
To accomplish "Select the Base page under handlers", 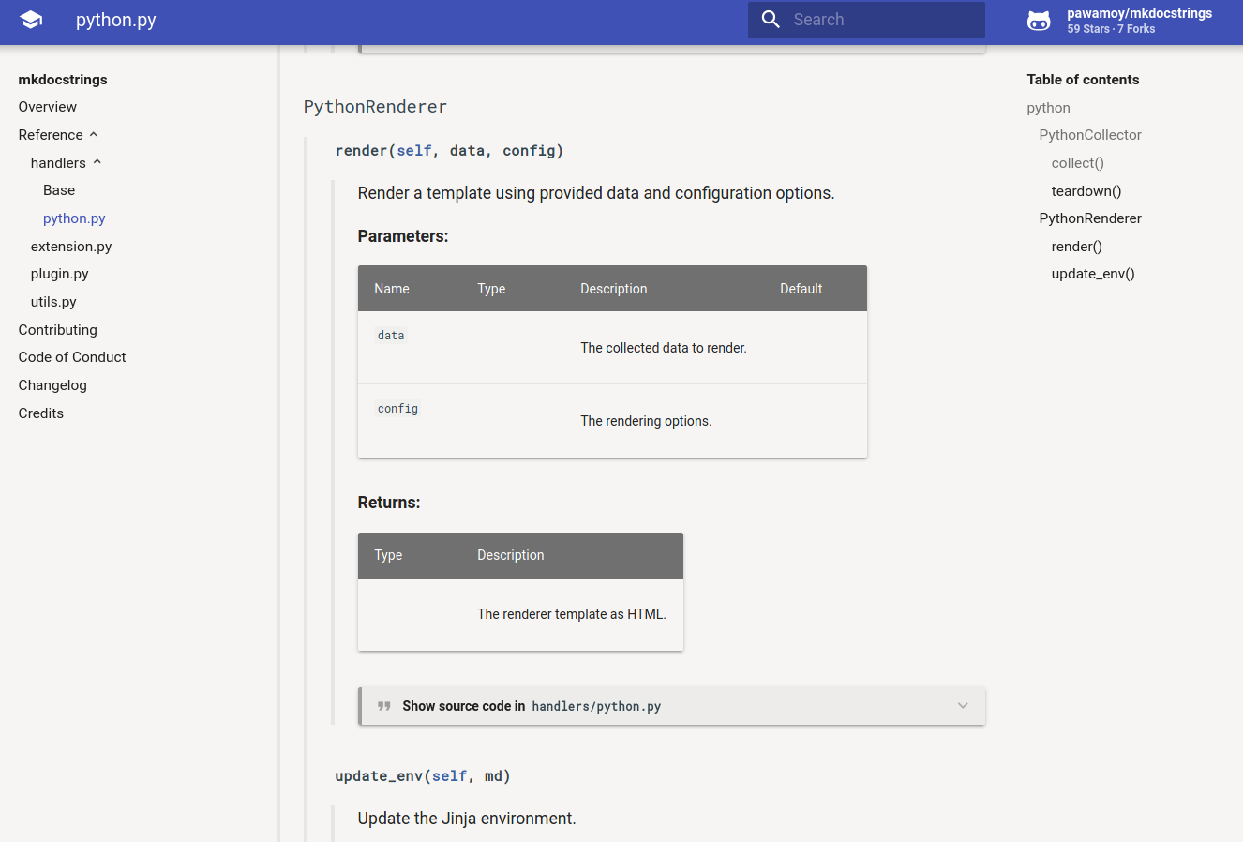I will [58, 189].
